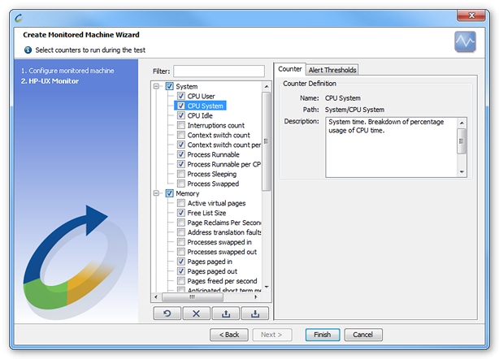
Task: Collapse the Memory tree node
Action: pos(156,193)
